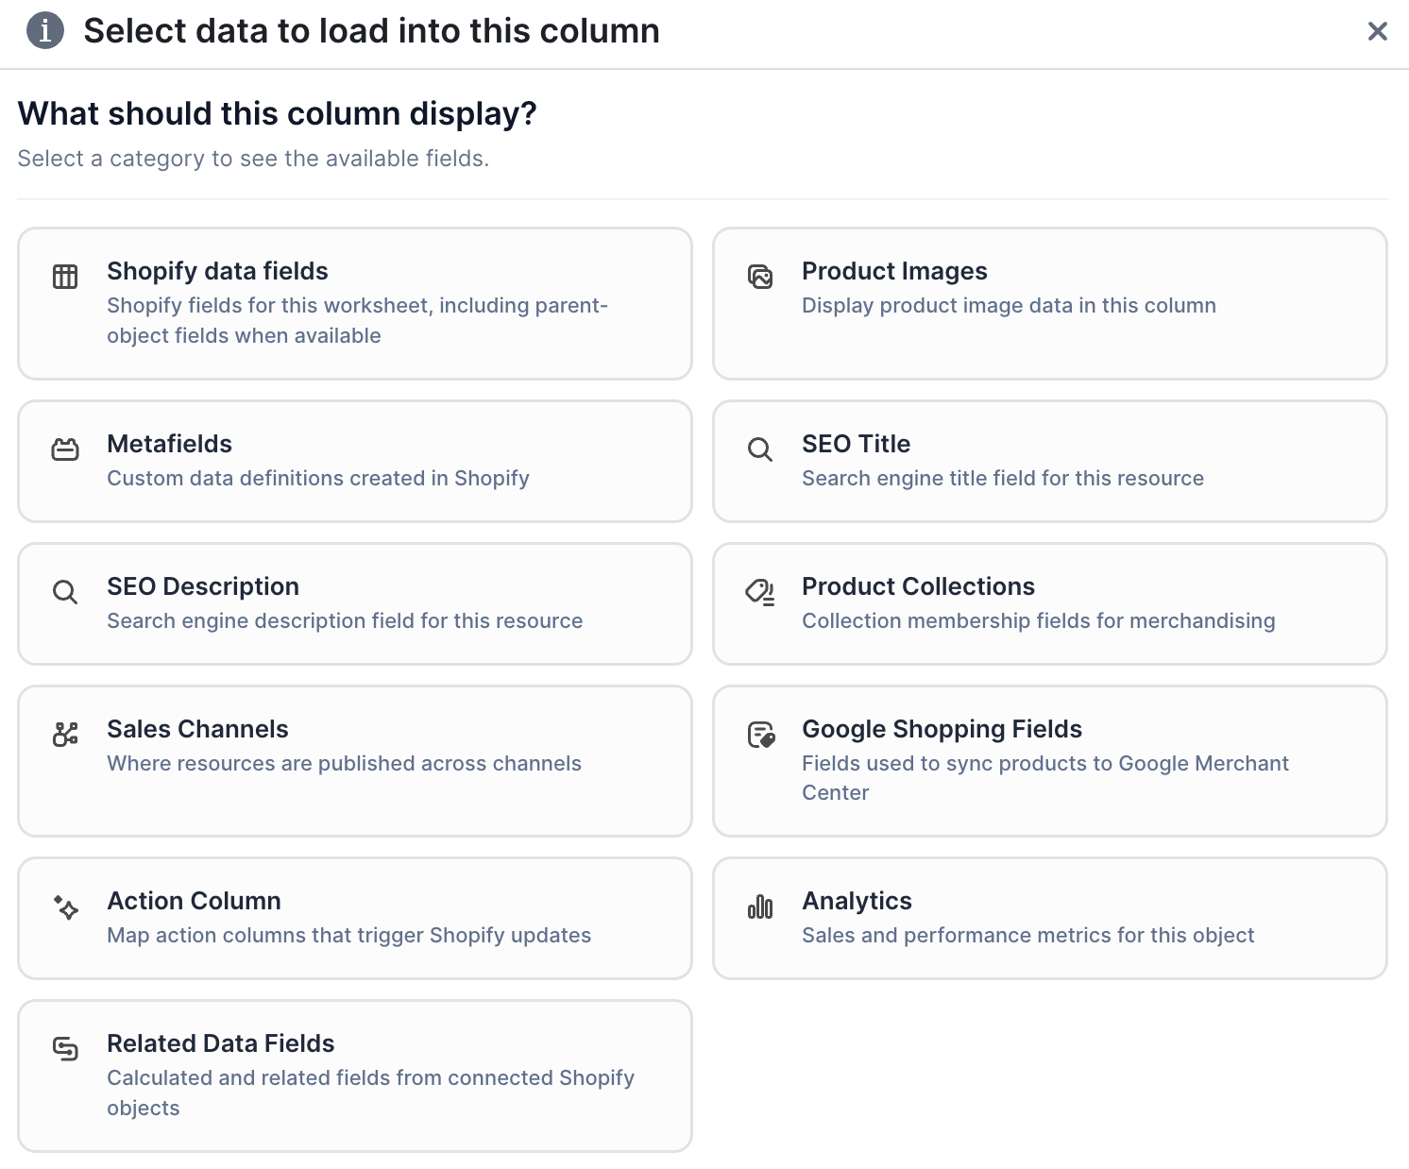
Task: Click the Metafields calendar icon
Action: tap(64, 449)
